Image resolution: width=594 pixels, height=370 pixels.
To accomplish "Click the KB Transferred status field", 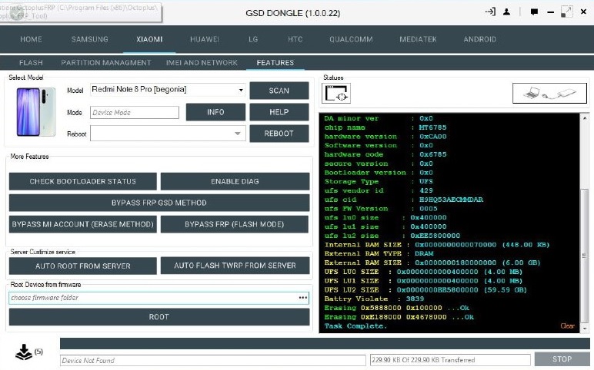I will (450, 360).
